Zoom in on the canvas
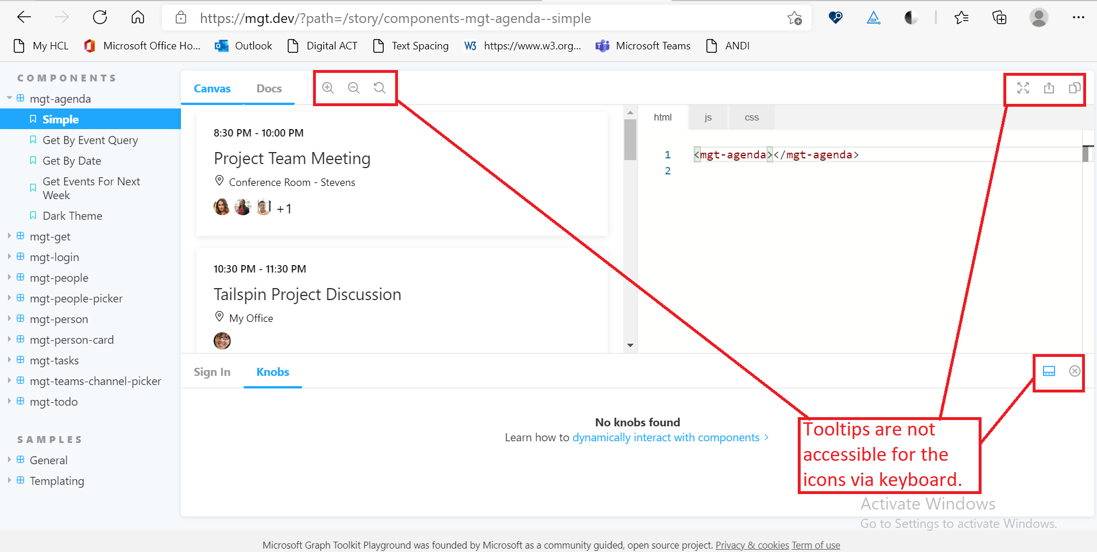The image size is (1097, 552). pos(327,88)
